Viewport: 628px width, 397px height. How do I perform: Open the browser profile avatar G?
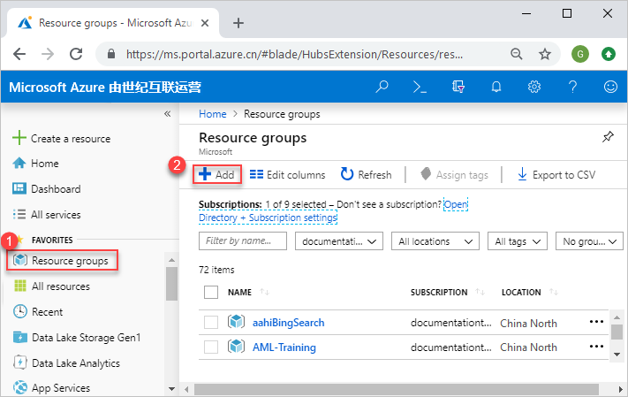click(x=580, y=54)
